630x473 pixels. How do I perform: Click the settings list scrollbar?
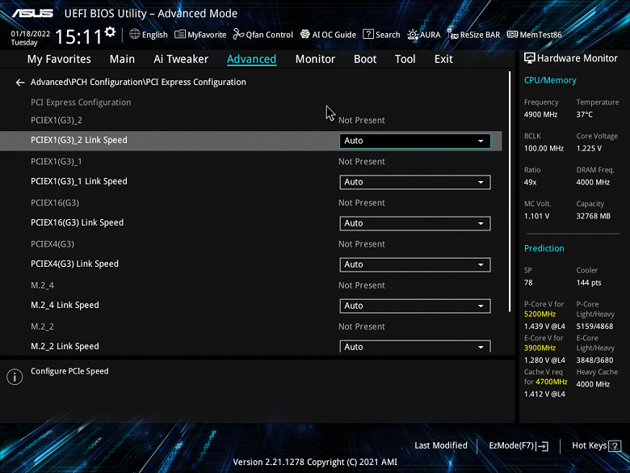pyautogui.click(x=510, y=191)
